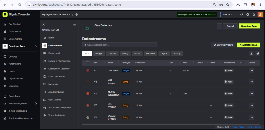Sort by the Max column
The width and height of the screenshot is (265, 130).
(x=194, y=63)
